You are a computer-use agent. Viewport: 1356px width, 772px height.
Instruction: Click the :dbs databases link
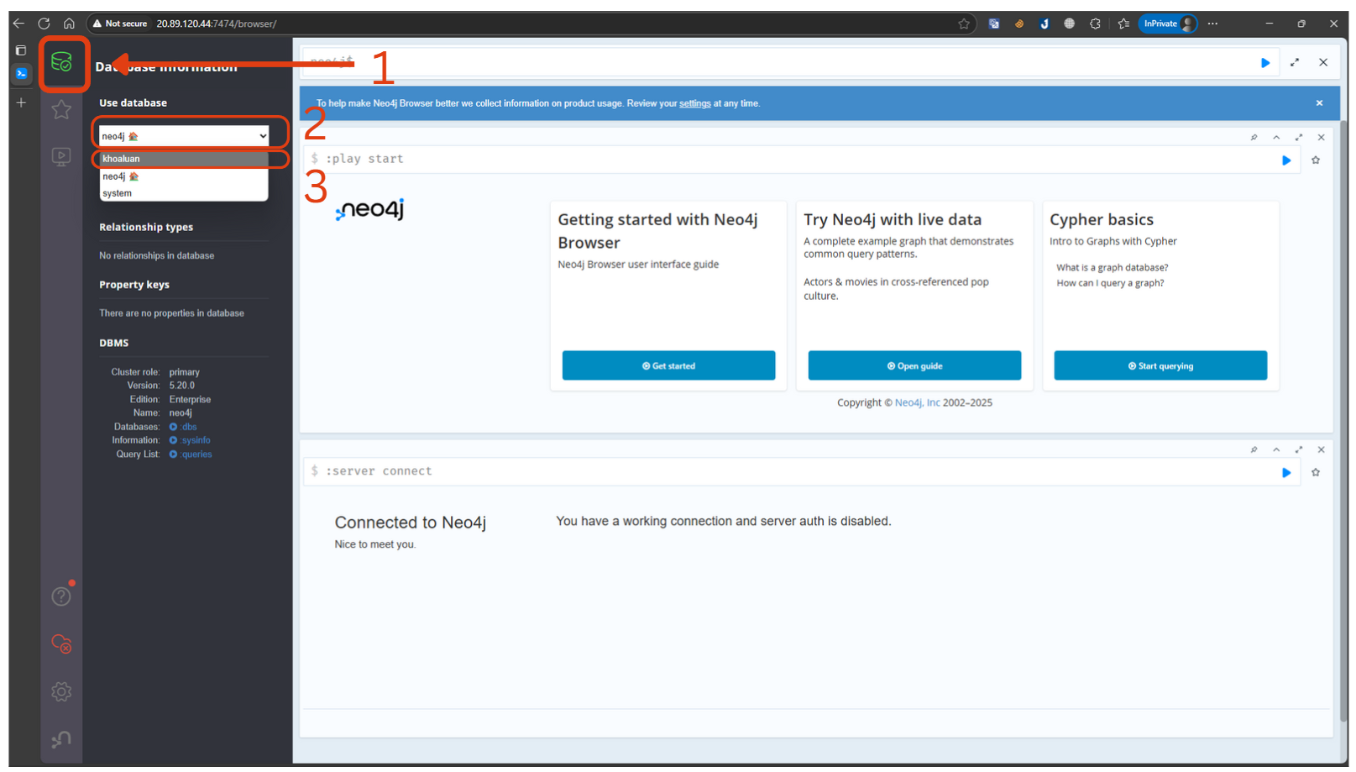(183, 427)
